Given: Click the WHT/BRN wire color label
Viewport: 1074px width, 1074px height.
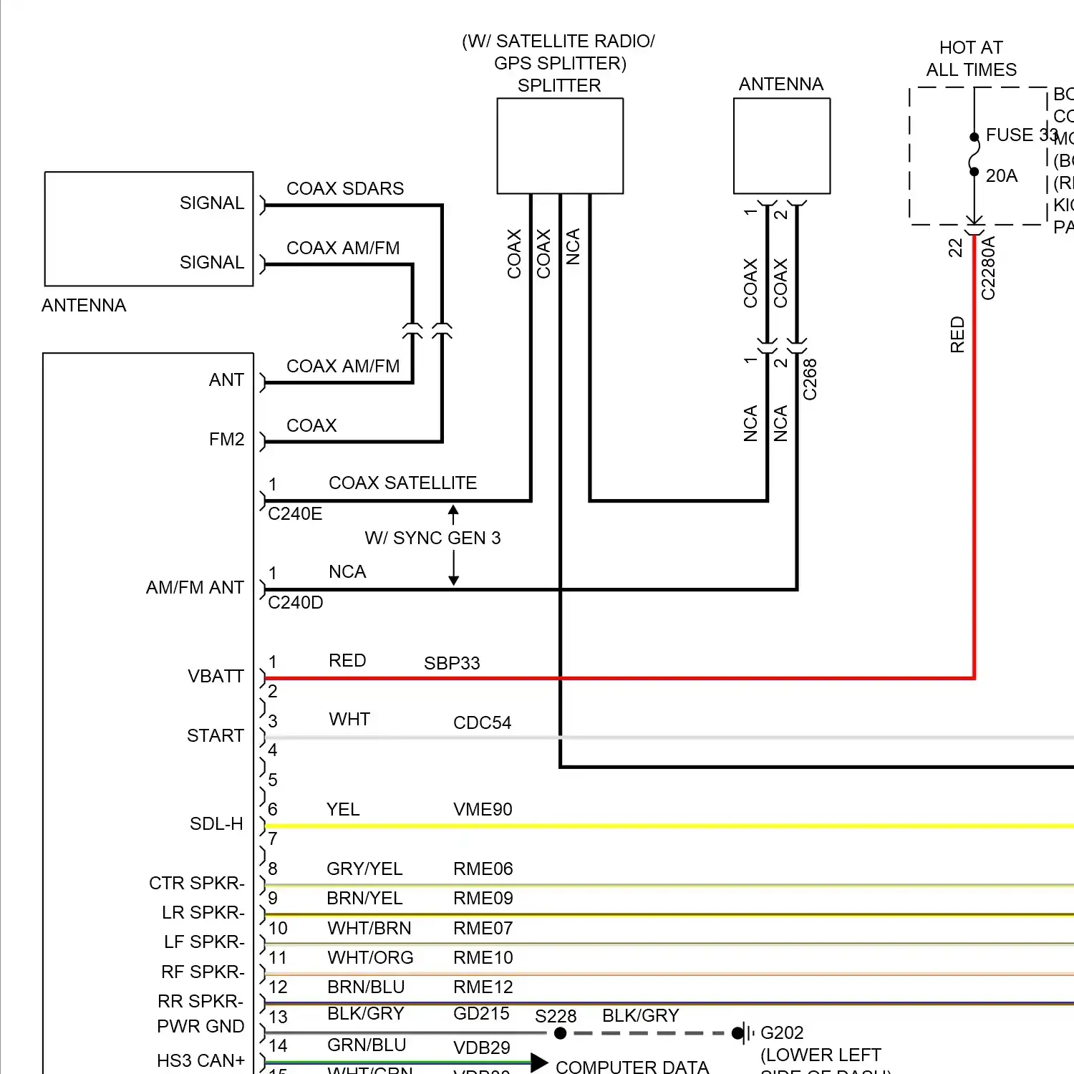Looking at the screenshot, I should pos(369,928).
